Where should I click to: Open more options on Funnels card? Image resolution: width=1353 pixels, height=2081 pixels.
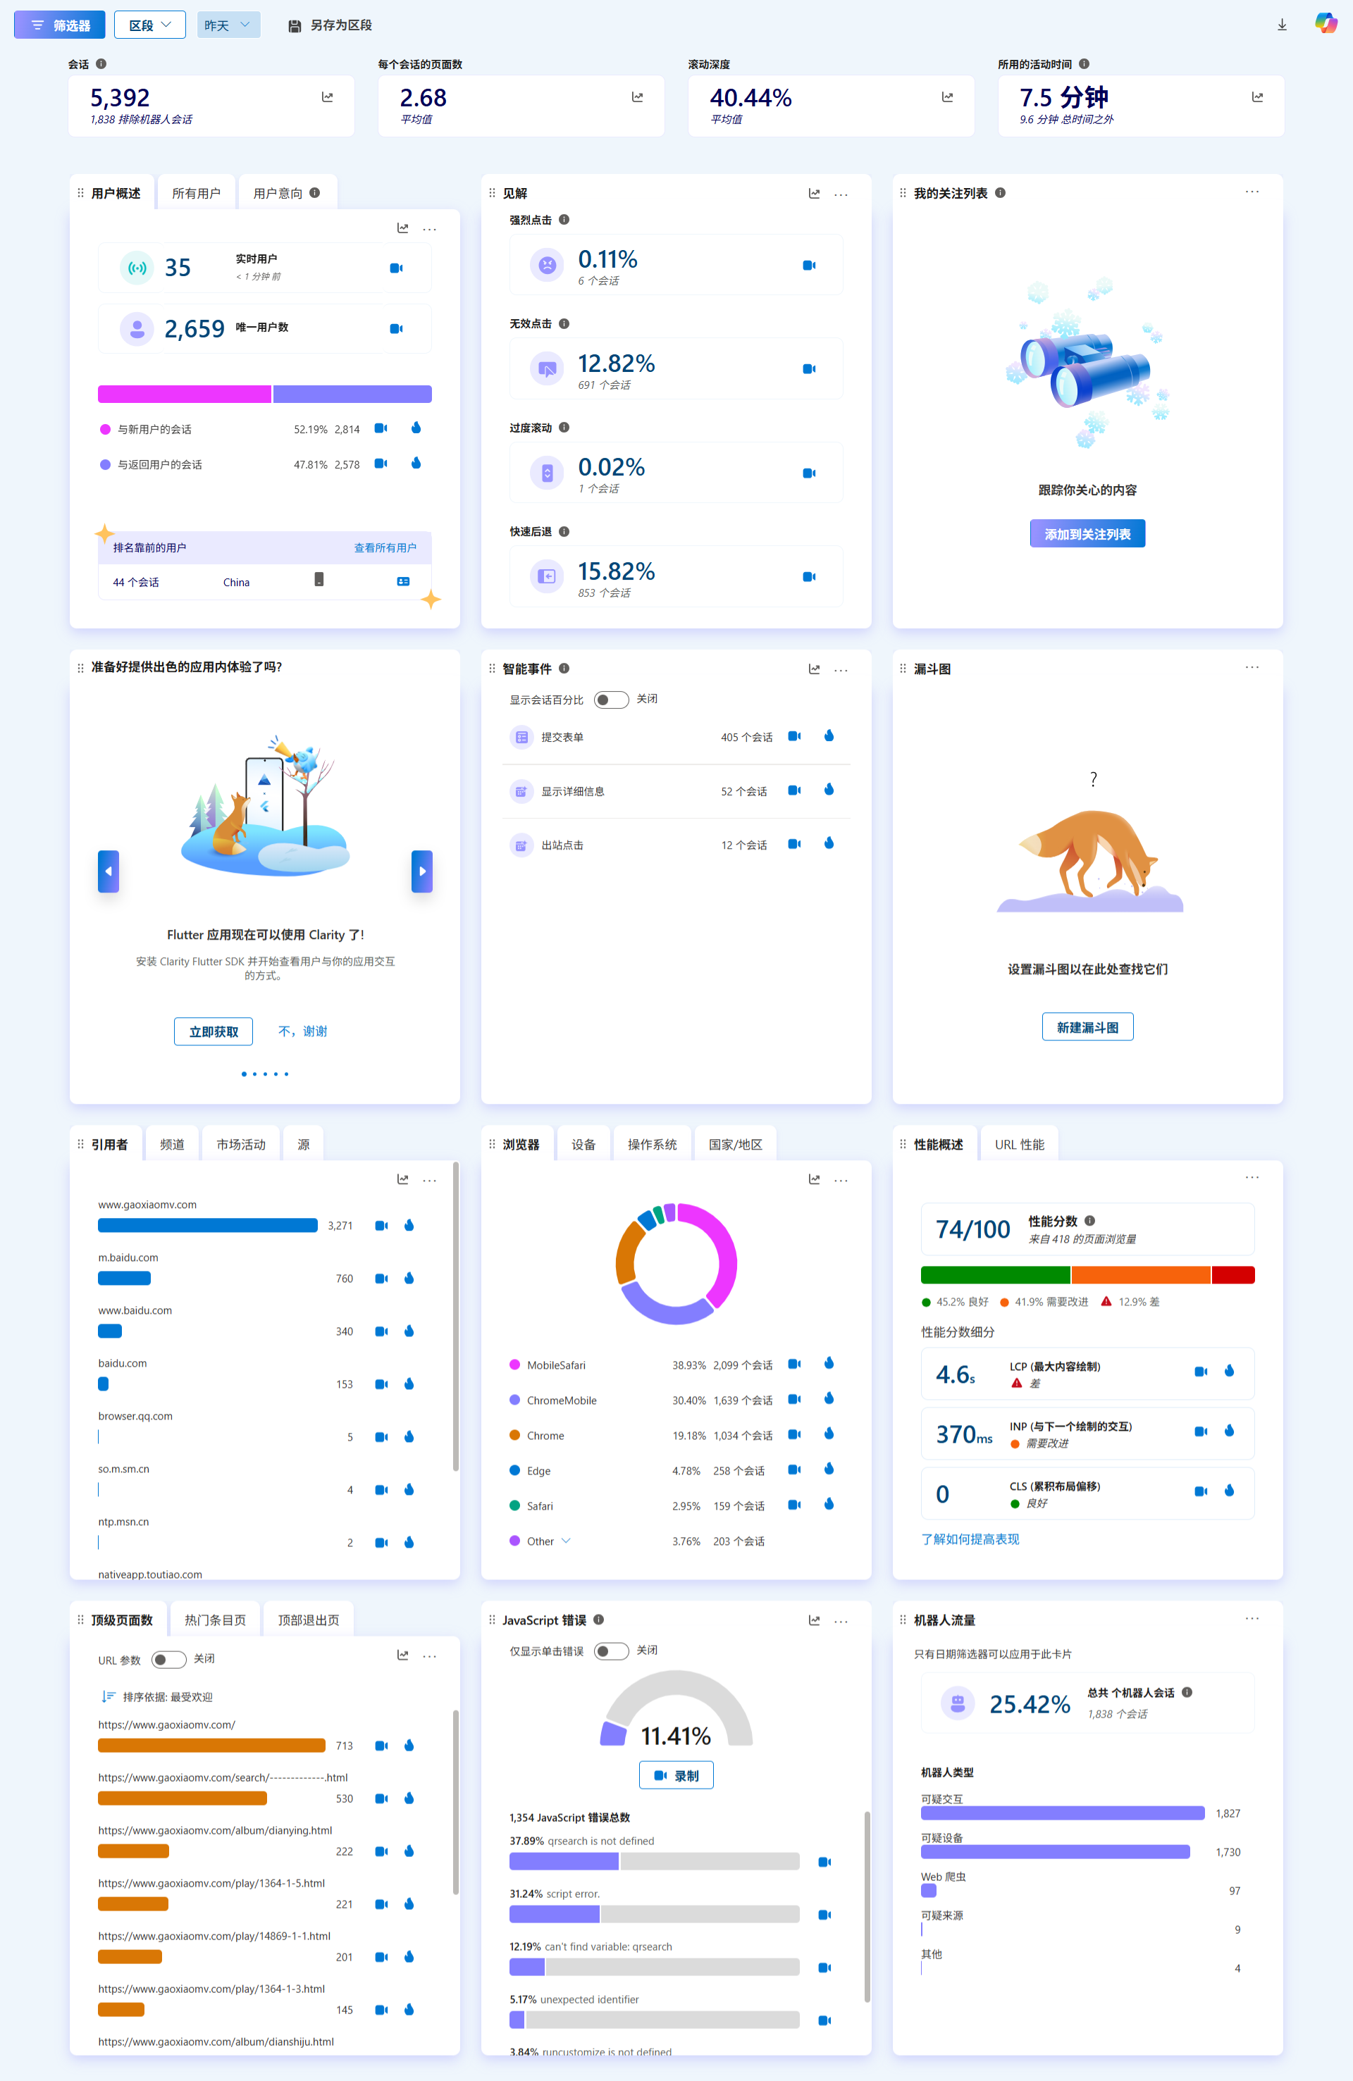click(x=1252, y=667)
